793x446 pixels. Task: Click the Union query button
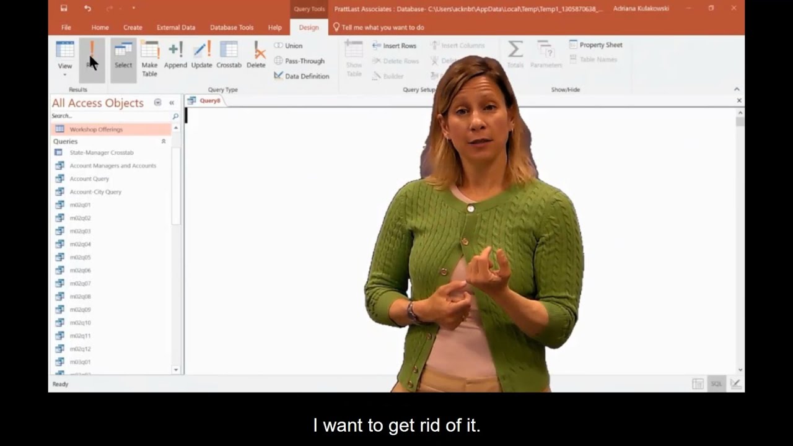click(288, 46)
